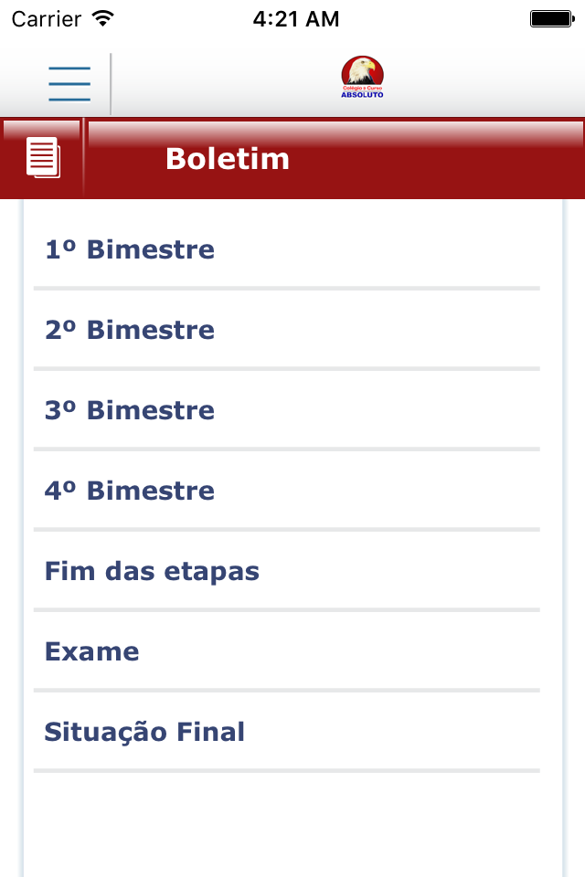Click the red header bar right of Boletim
This screenshot has width=585, height=877.
click(x=437, y=159)
